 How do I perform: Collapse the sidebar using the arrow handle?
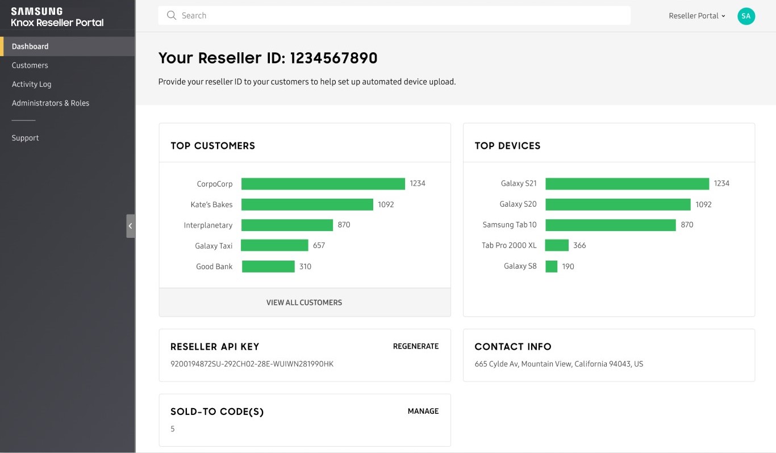(131, 226)
